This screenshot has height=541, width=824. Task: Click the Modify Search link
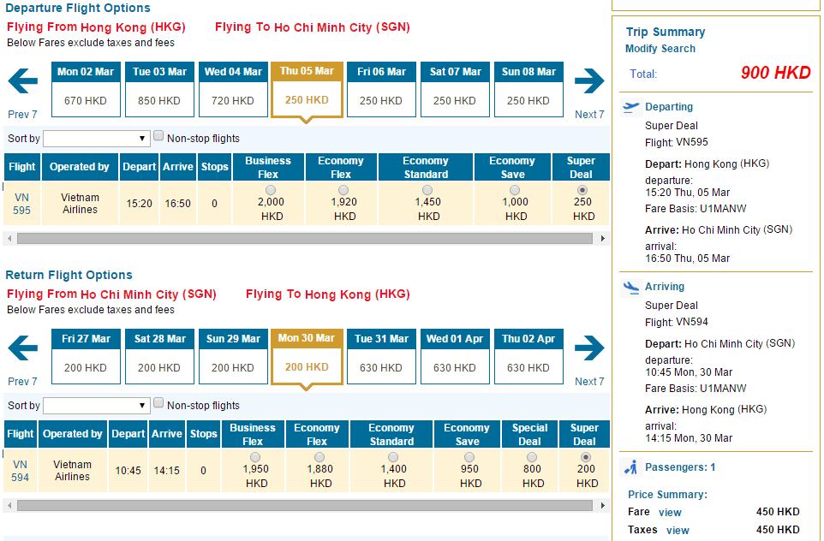[x=660, y=49]
